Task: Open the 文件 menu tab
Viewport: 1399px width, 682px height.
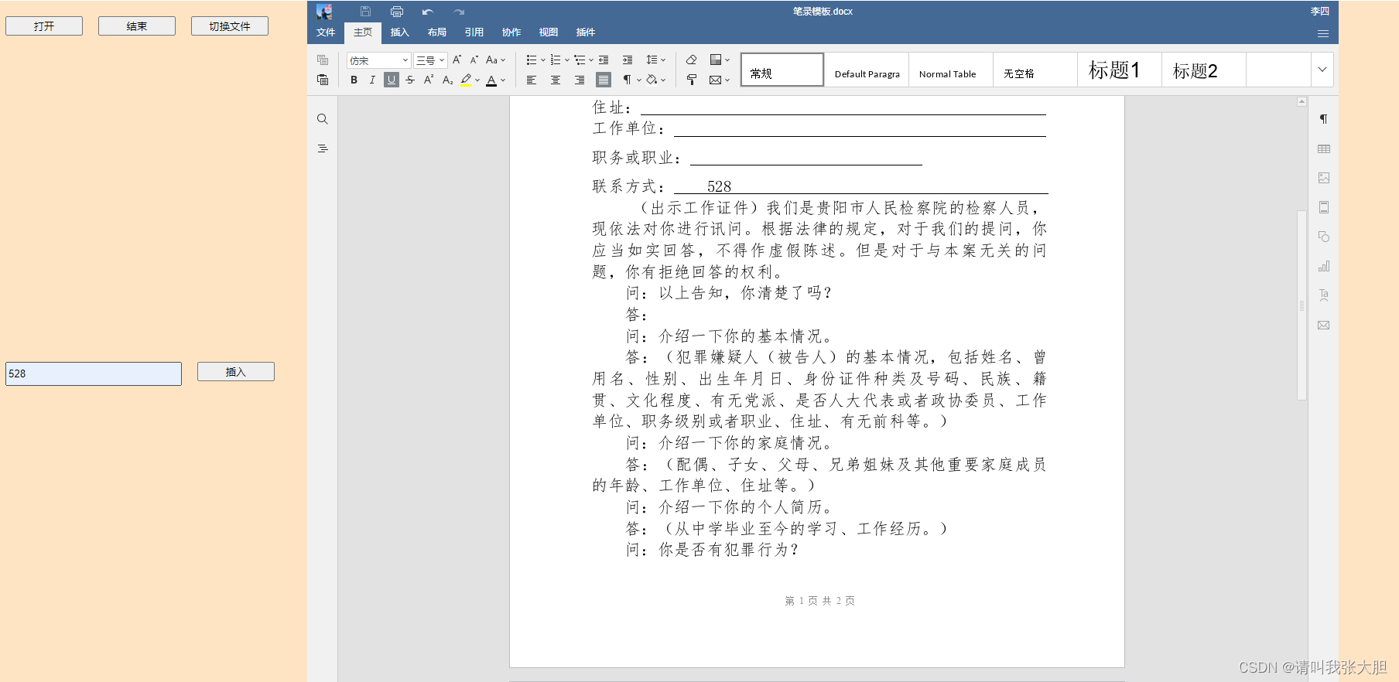Action: point(326,32)
